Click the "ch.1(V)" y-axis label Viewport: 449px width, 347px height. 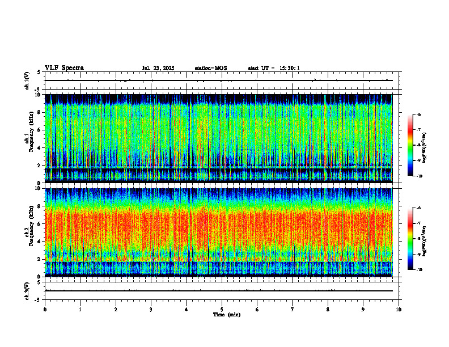(x=27, y=81)
